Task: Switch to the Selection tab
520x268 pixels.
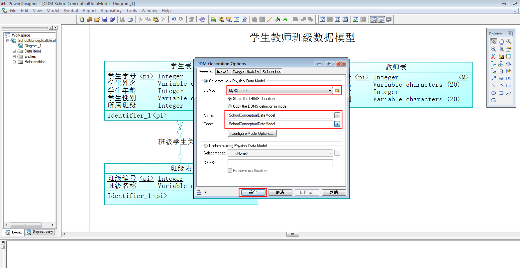Action: 271,72
